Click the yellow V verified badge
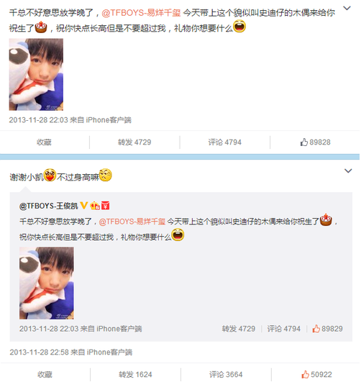The image size is (361, 392). tap(83, 206)
